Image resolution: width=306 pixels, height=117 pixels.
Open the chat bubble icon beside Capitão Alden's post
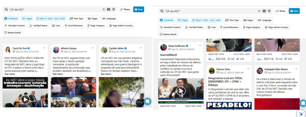pyautogui.click(x=147, y=101)
